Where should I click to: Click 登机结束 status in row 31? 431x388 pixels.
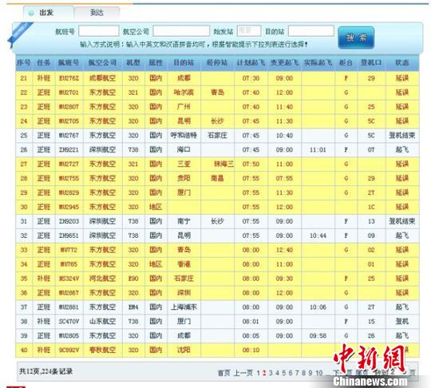401,221
